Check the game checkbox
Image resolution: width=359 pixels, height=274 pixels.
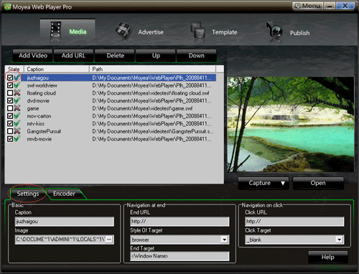click(x=10, y=108)
